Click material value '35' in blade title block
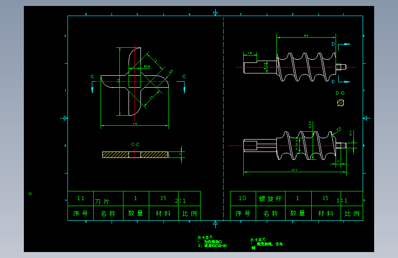Image resolution: width=398 pixels, height=258 pixels. point(163,198)
